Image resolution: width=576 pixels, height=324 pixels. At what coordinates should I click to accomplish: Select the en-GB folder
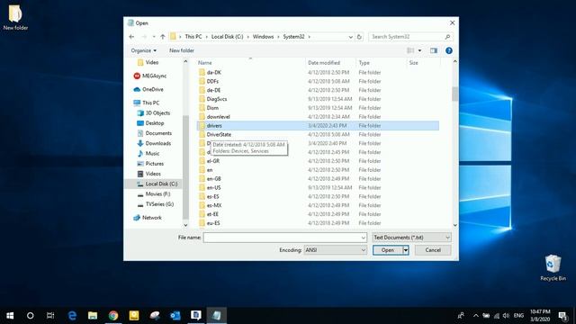click(213, 178)
